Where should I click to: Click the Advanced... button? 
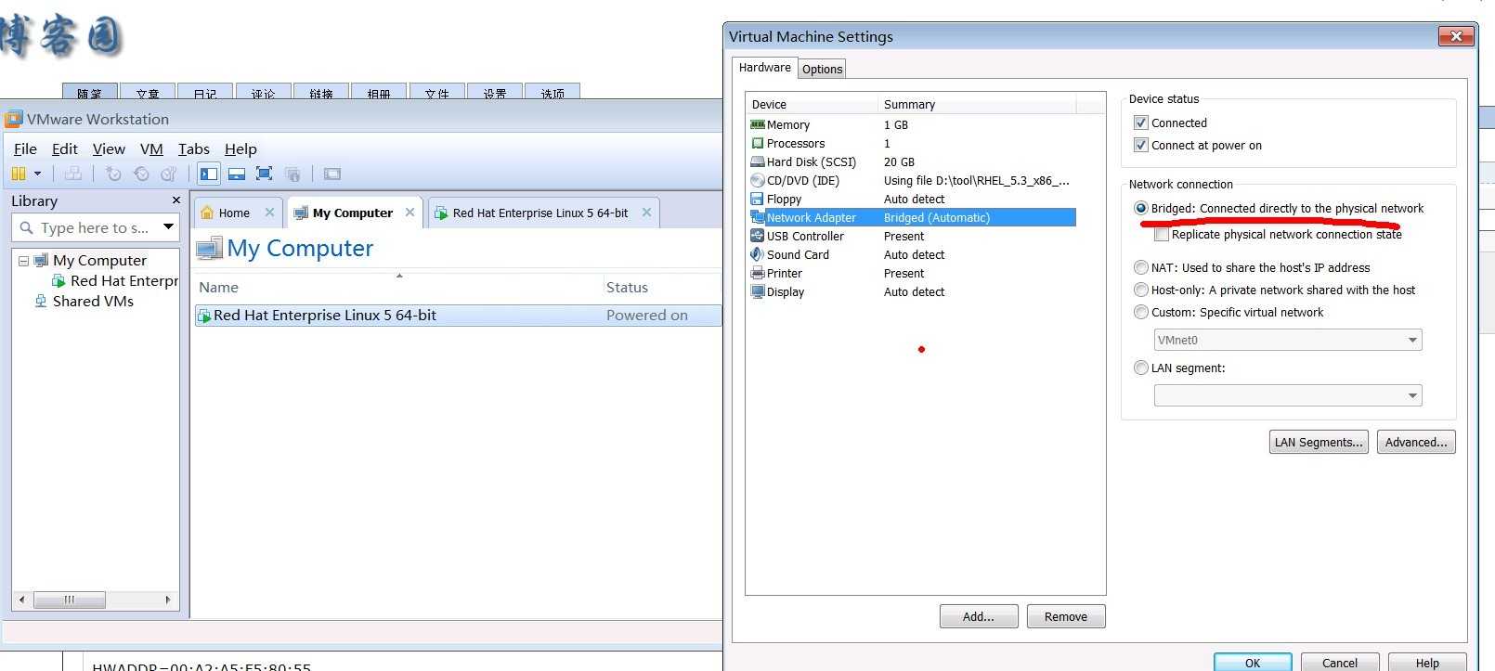pyautogui.click(x=1416, y=442)
